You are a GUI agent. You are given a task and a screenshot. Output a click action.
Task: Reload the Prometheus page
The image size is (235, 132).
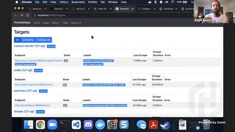coord(28,15)
